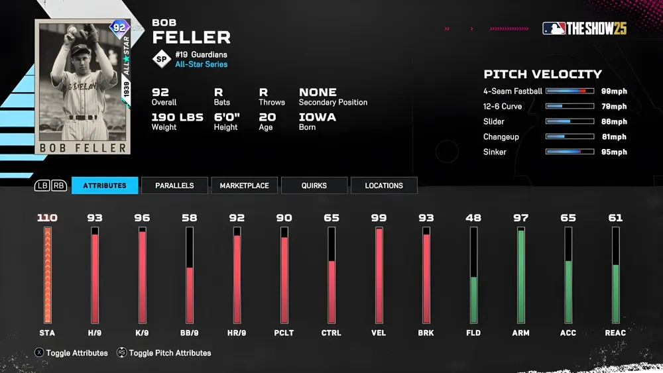The width and height of the screenshot is (663, 373).
Task: Select the Attributes tab
Action: (x=105, y=186)
